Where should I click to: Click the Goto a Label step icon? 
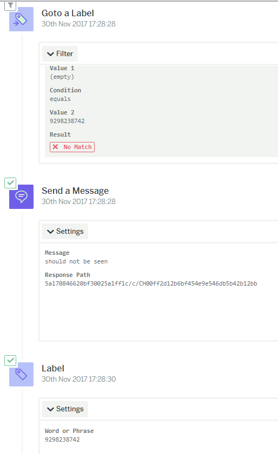(21, 19)
